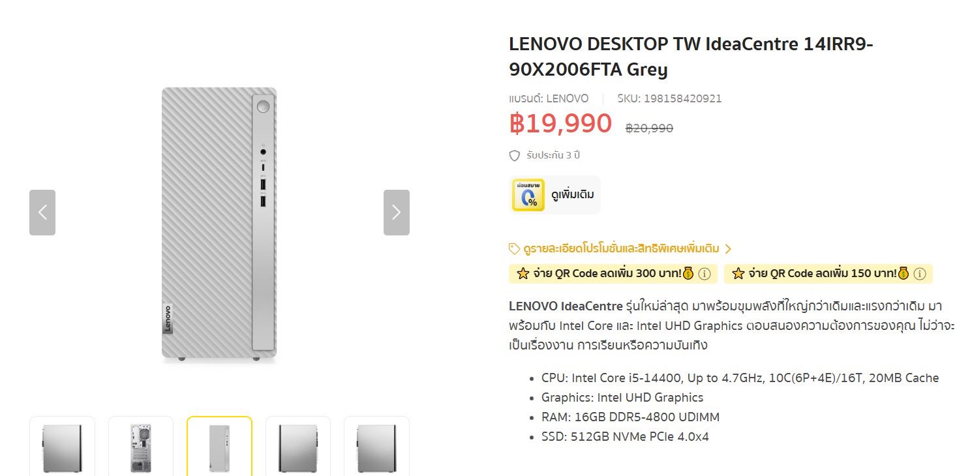Click info icon beside 150 baht QR discount
The height and width of the screenshot is (476, 972).
coord(920,274)
